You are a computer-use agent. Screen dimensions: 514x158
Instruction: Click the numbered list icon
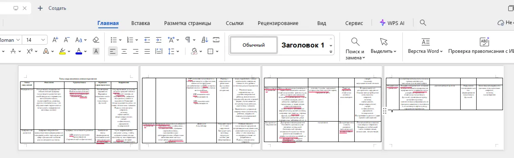coord(130,40)
